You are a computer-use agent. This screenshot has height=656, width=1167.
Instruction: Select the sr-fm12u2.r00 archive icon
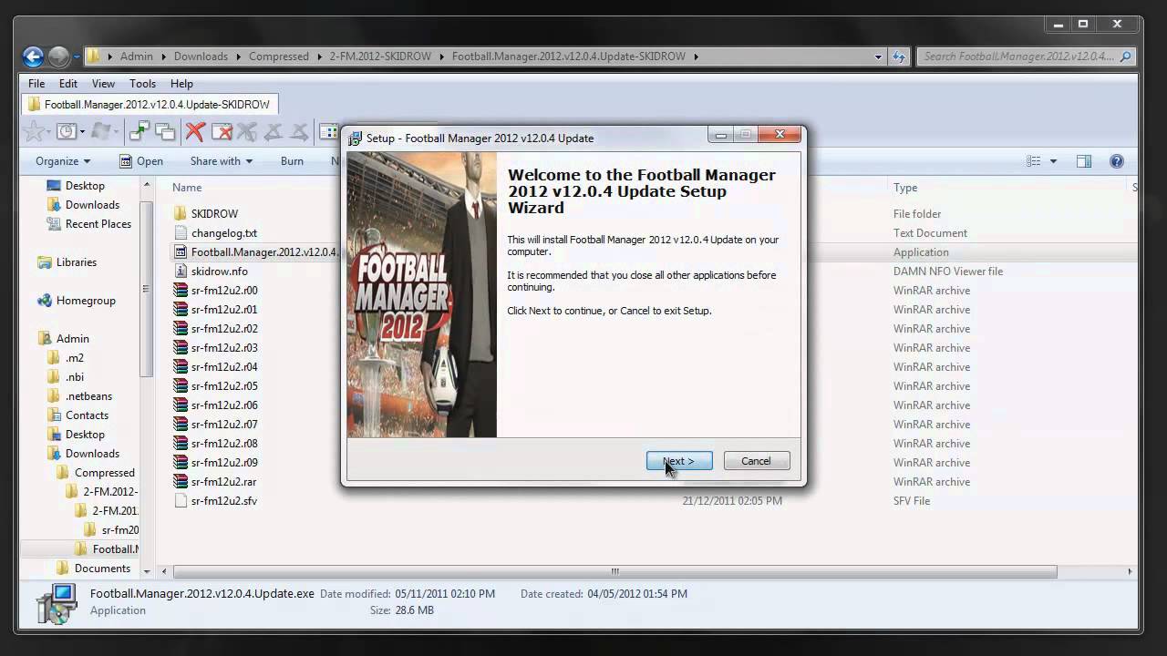tap(181, 291)
